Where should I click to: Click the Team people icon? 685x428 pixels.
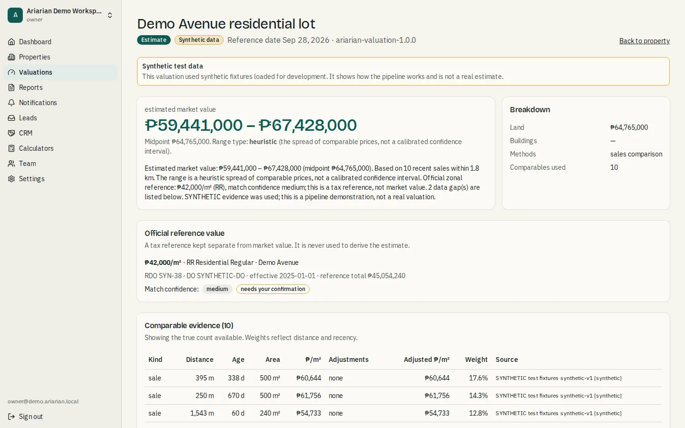[x=11, y=164]
